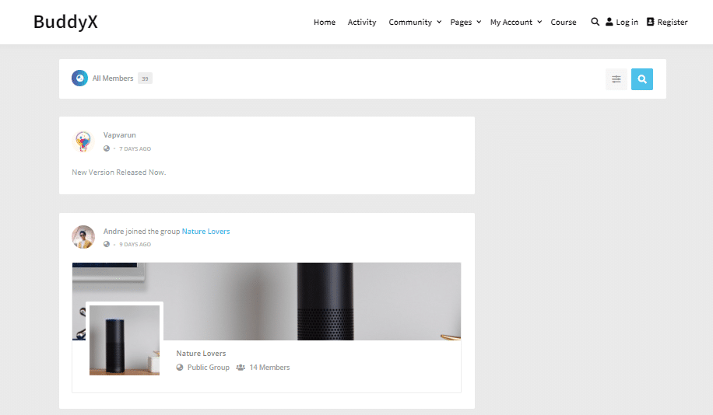The width and height of the screenshot is (713, 415).
Task: Open the Register link
Action: (672, 23)
